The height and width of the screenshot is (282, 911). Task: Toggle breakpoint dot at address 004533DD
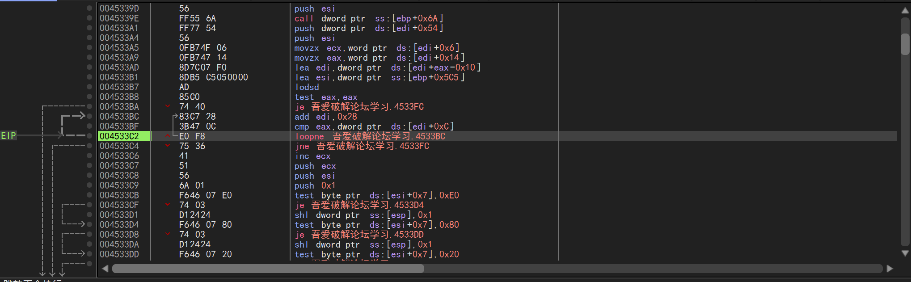89,254
